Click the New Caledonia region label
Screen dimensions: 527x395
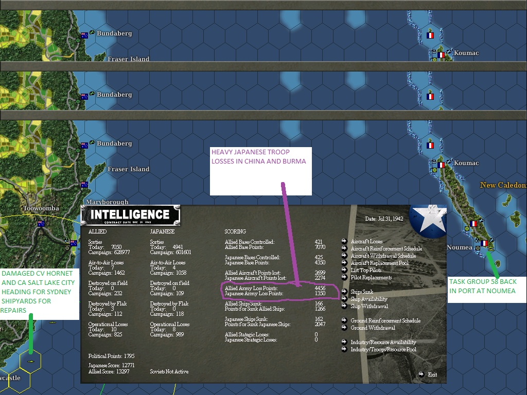click(503, 185)
